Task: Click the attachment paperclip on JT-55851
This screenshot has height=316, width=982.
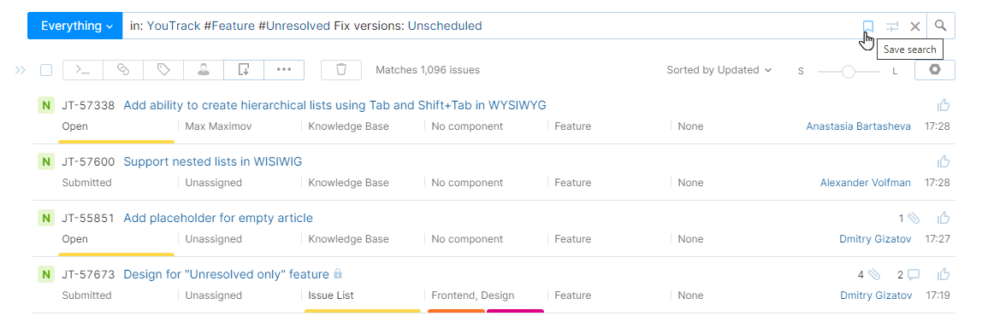Action: [x=914, y=219]
